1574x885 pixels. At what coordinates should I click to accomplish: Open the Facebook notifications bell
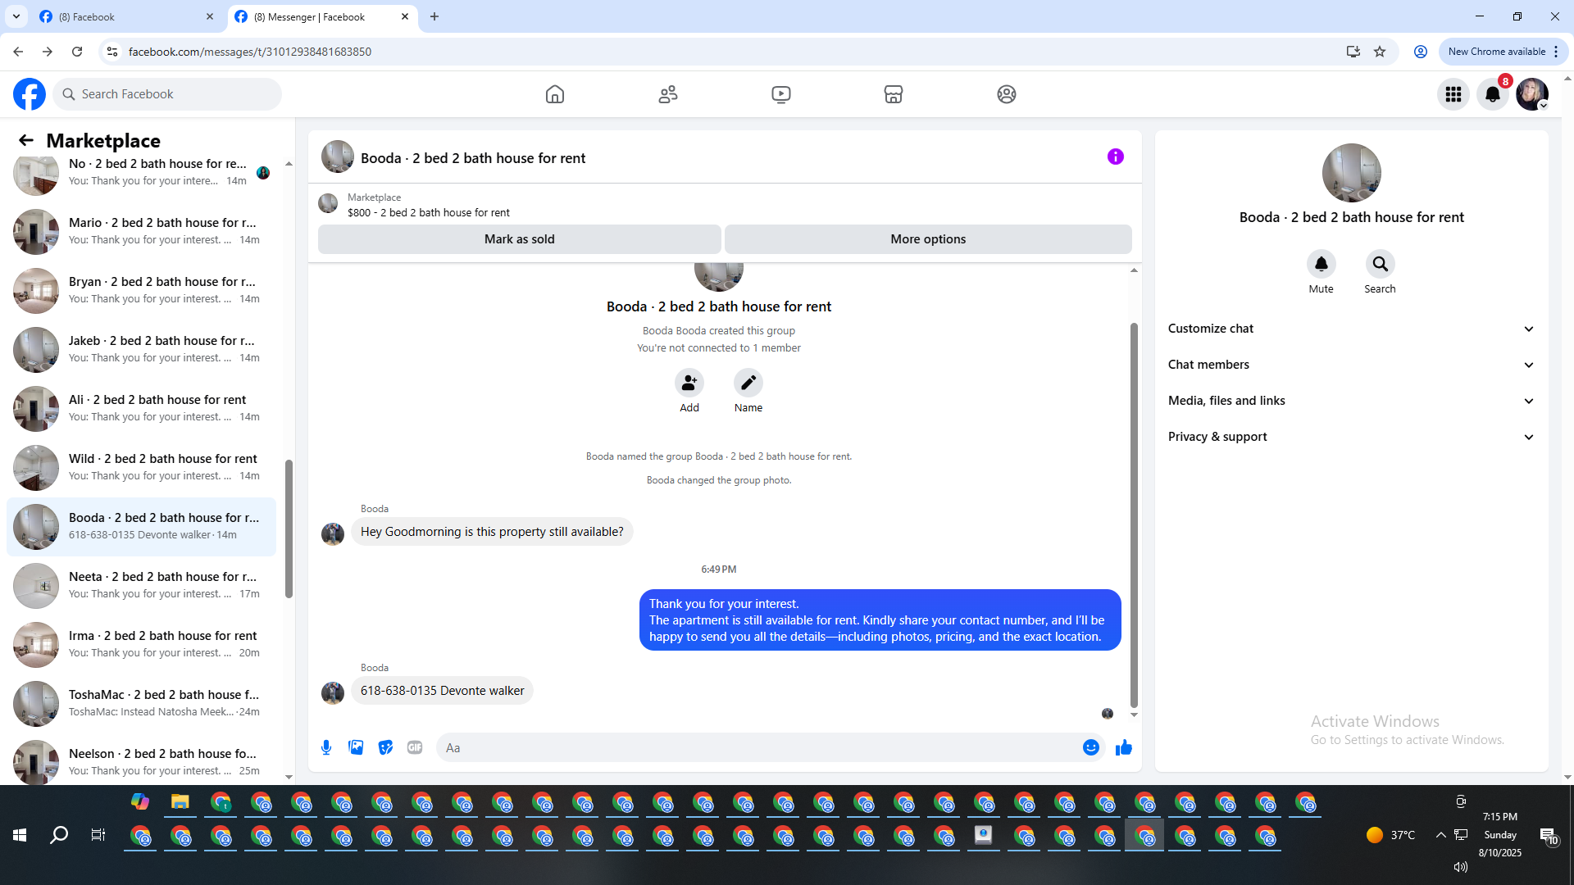coord(1493,94)
